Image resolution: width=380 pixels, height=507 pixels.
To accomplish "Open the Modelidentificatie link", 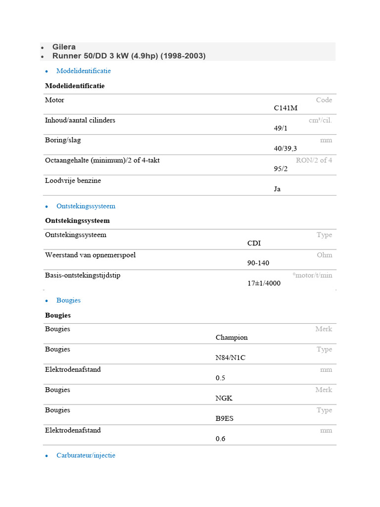I will click(x=83, y=71).
